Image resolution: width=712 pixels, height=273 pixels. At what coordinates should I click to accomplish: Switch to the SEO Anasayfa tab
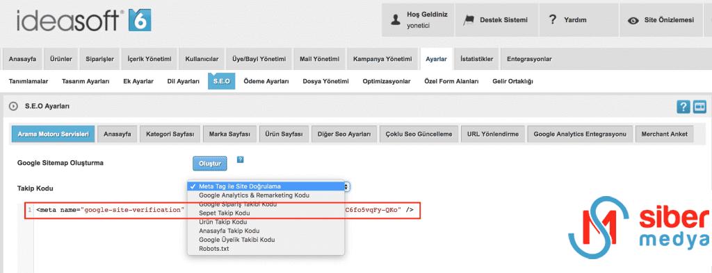[x=118, y=134]
